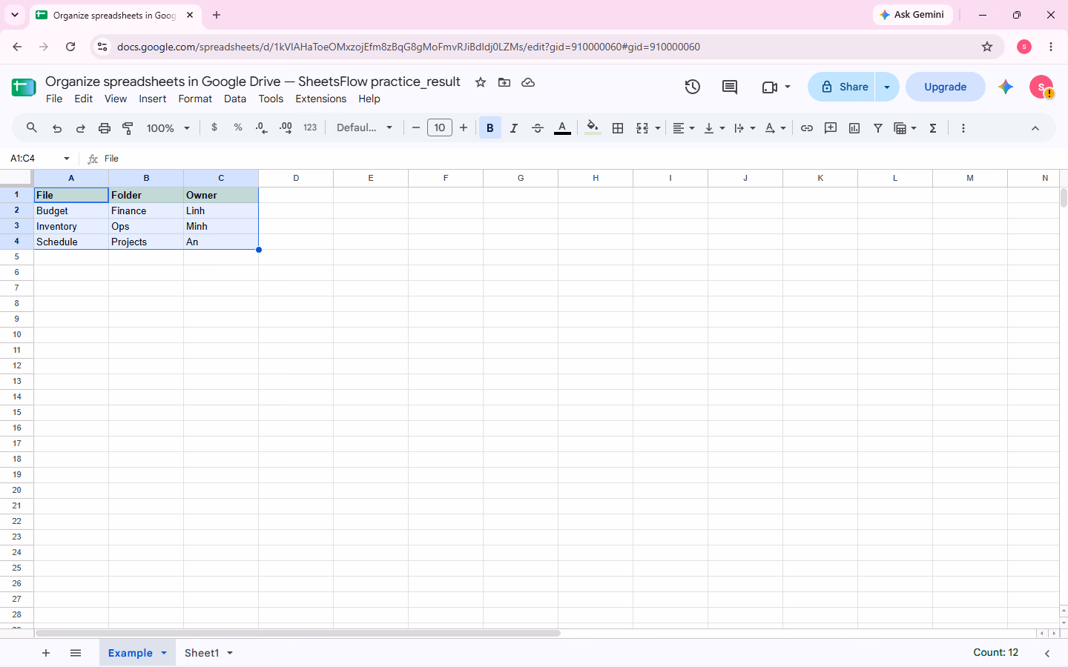Click the Ask Gemini button
Screen dimensions: 1068x667
point(912,15)
